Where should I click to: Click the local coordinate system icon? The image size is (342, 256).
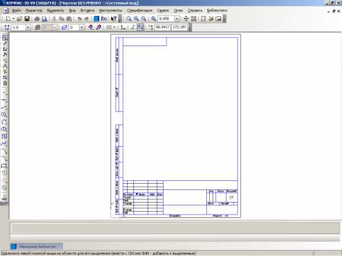tap(123, 27)
